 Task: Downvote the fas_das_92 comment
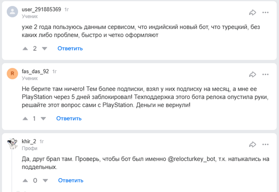click(43, 119)
